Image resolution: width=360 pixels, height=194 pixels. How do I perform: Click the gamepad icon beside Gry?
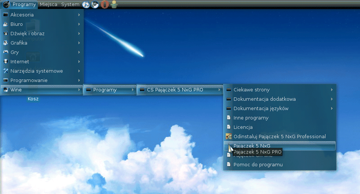(x=6, y=52)
